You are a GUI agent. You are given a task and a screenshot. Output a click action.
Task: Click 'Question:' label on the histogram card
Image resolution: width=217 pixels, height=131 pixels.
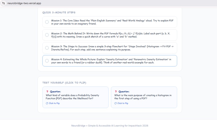[x=124, y=91]
